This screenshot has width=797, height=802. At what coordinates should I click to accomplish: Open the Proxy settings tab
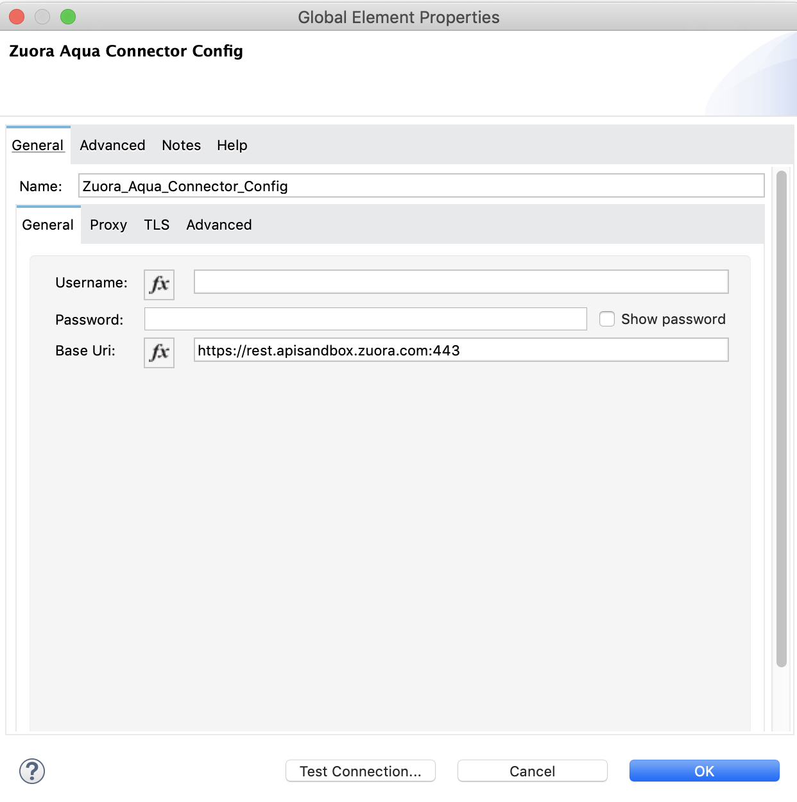pos(108,225)
